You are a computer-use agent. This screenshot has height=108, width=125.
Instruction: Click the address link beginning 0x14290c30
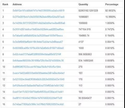(39, 23)
